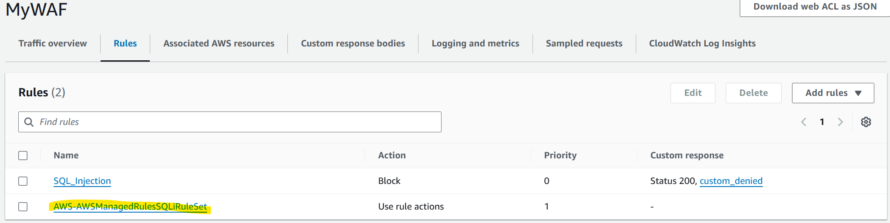Image resolution: width=890 pixels, height=223 pixels.
Task: Click the Edit rules button
Action: click(x=693, y=93)
